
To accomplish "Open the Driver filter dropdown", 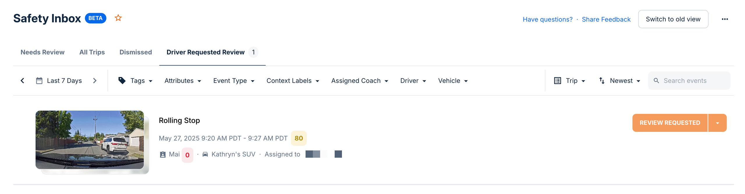I will click(413, 81).
